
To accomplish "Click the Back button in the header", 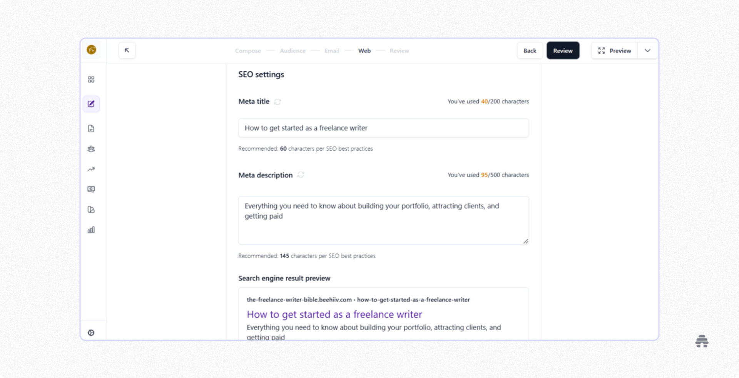I will (530, 50).
